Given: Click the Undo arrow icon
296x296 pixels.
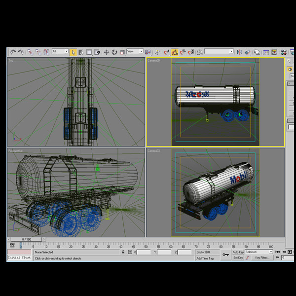Looking at the screenshot, I should pyautogui.click(x=13, y=52).
